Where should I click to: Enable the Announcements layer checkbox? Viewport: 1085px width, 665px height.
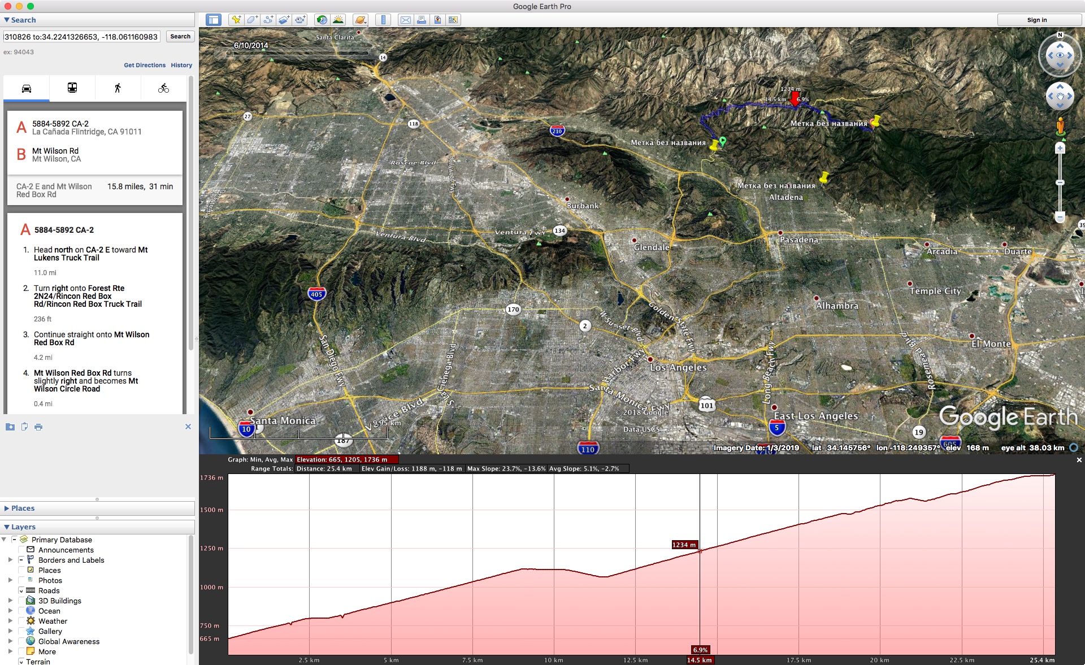pos(21,550)
